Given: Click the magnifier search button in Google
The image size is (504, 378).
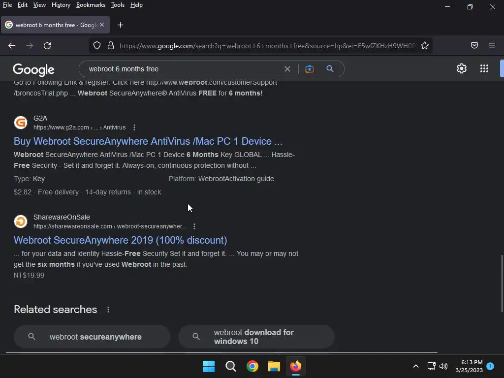Looking at the screenshot, I should click(x=330, y=68).
